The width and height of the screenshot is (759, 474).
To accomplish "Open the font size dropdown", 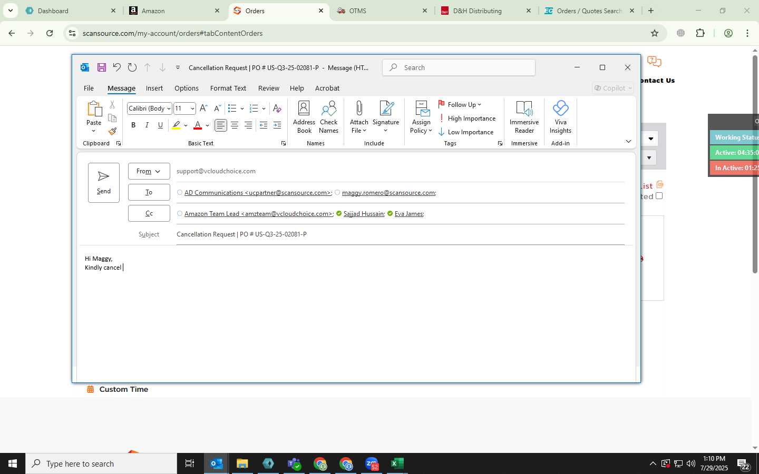I will click(x=192, y=108).
